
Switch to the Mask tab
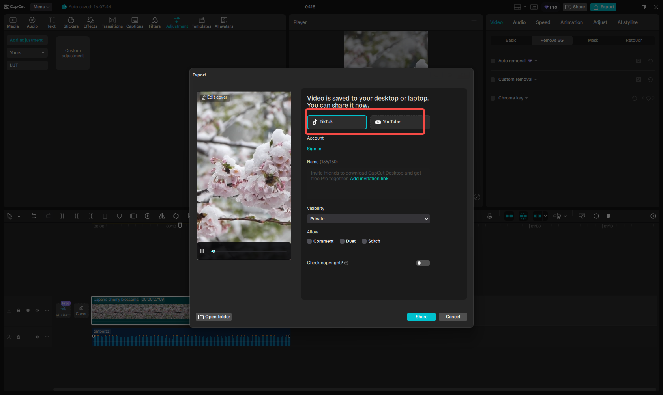click(x=593, y=40)
